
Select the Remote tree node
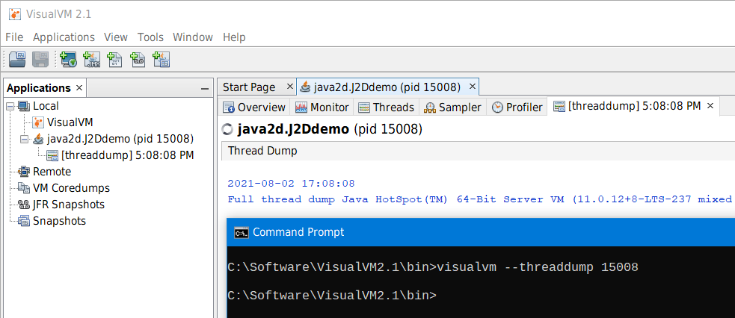click(52, 172)
